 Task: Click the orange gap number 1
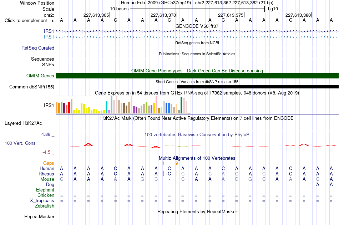[163, 163]
